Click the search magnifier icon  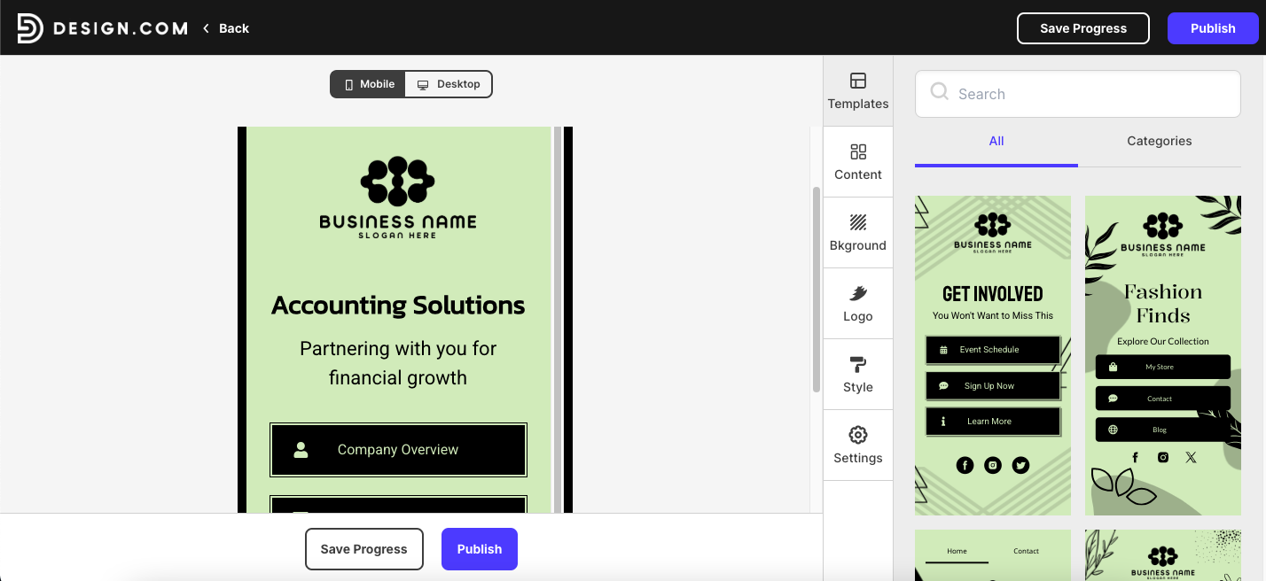click(939, 92)
